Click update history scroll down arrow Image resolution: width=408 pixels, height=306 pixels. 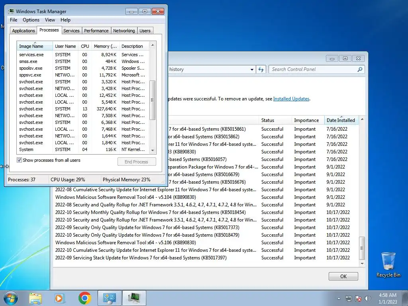click(362, 264)
